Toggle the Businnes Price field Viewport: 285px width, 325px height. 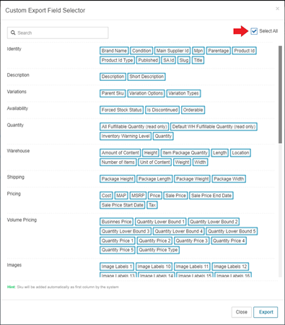click(116, 222)
